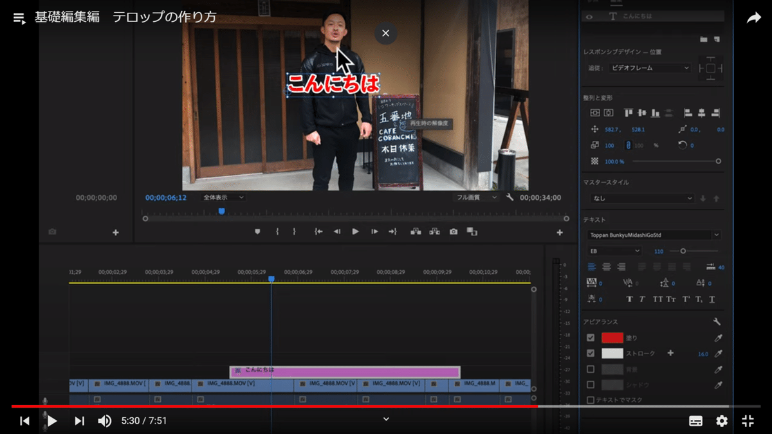Enable the シャドウ (shadow) checkbox

tap(590, 384)
